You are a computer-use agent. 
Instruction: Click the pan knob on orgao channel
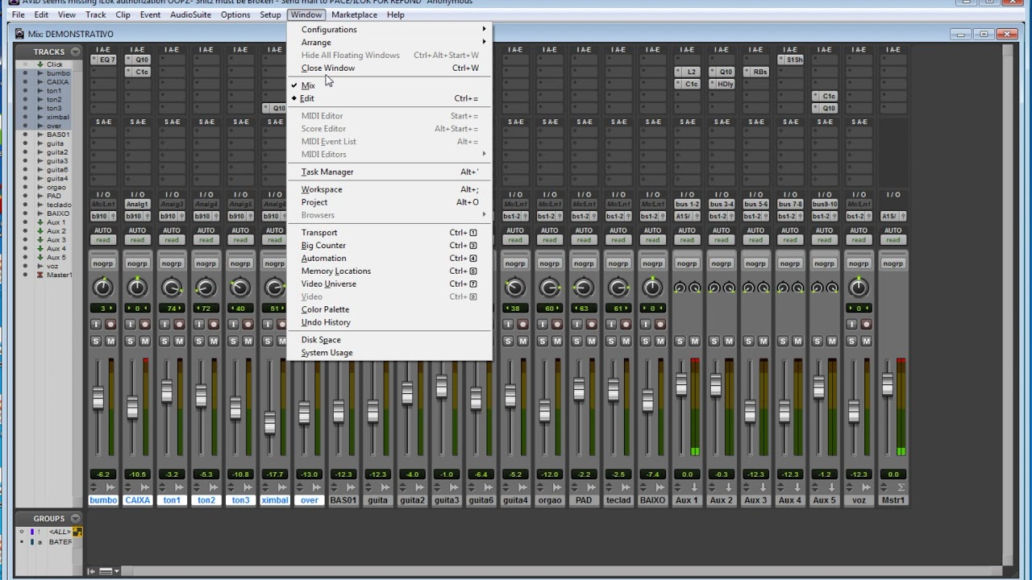pyautogui.click(x=549, y=288)
